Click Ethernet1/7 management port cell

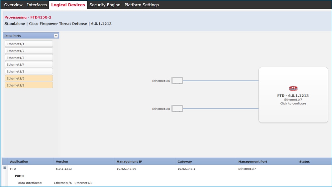click(247, 169)
